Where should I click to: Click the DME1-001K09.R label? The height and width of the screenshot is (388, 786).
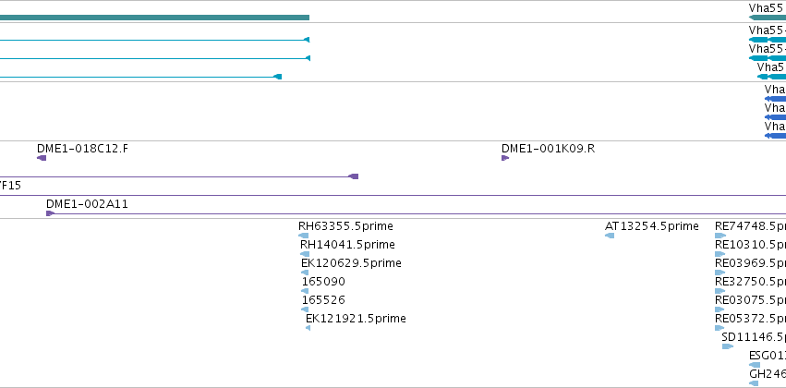(548, 149)
